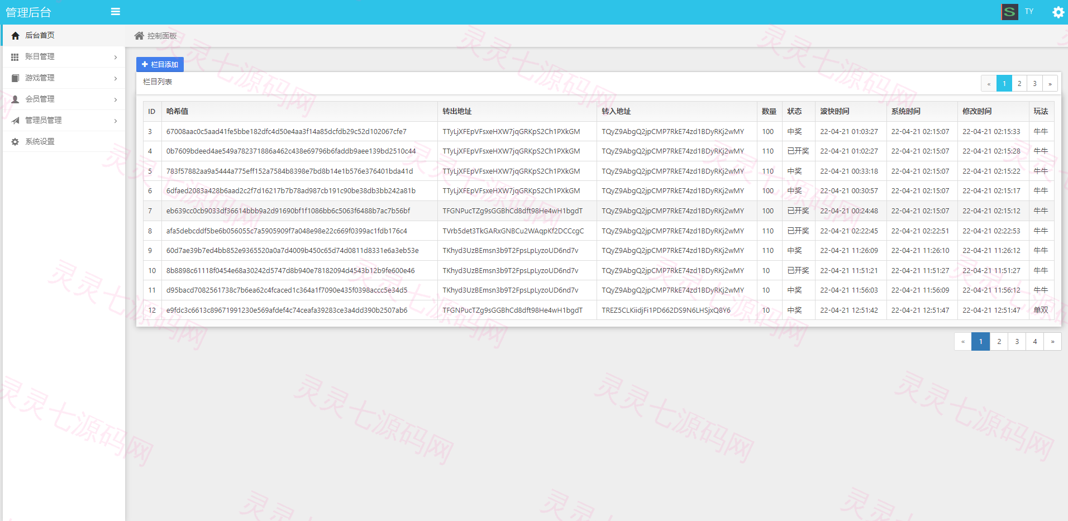
Task: Click the 已开奖 status in row 8
Action: 798,231
